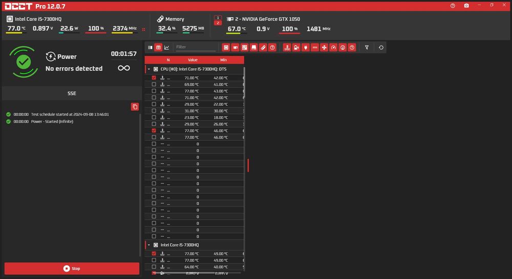
Task: Take a screenshot with the camera icon
Action: [466, 6]
